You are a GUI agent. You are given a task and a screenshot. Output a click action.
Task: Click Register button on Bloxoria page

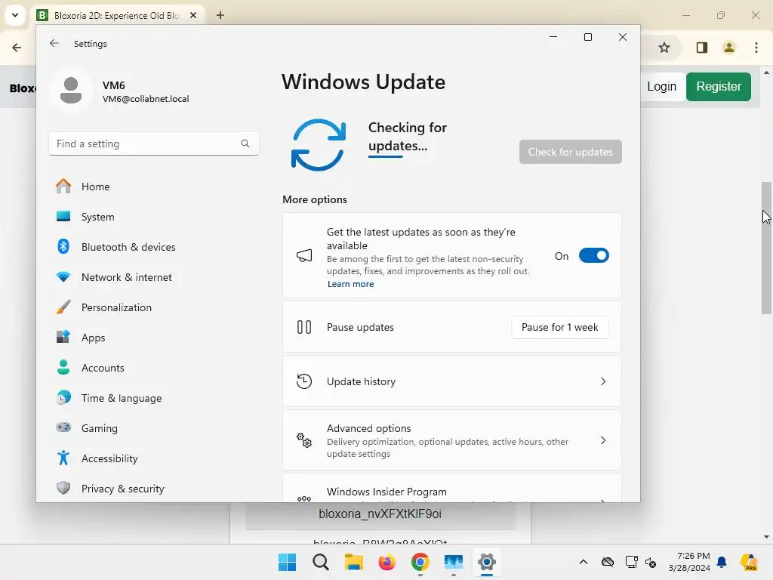tap(719, 87)
